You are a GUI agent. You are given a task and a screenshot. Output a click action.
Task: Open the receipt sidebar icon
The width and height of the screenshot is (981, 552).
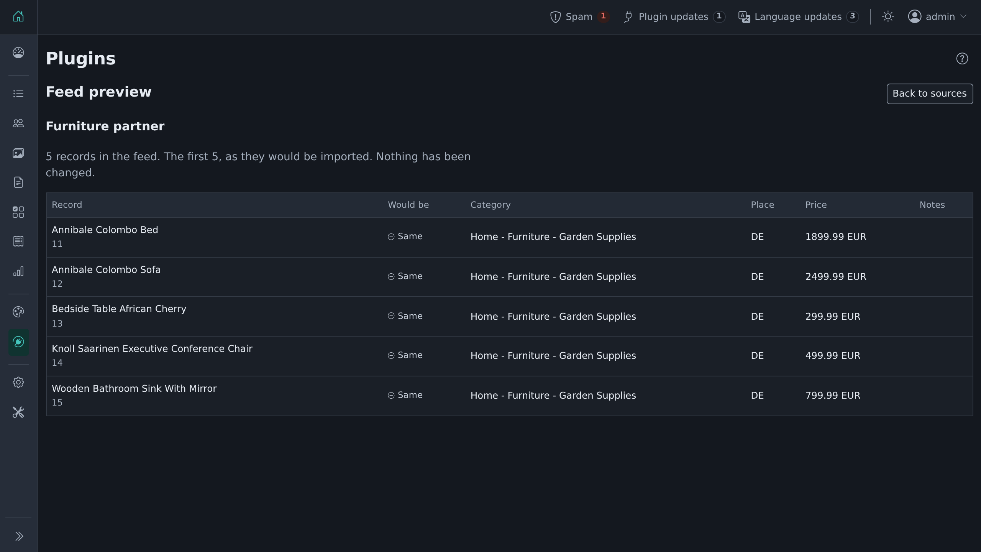[x=18, y=242]
